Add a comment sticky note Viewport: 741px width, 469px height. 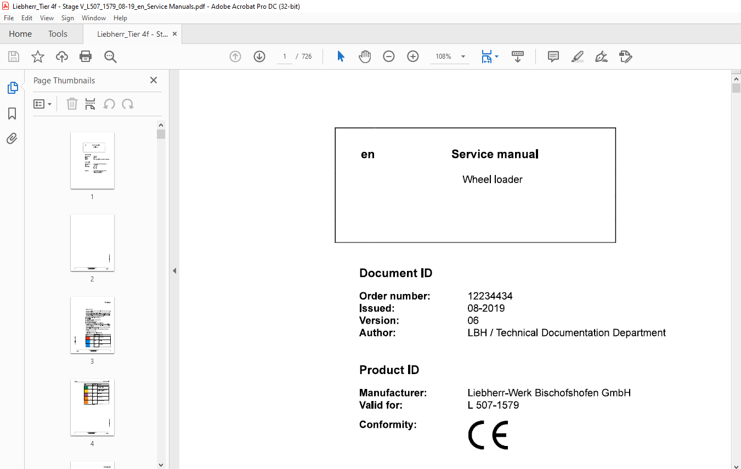pos(553,56)
